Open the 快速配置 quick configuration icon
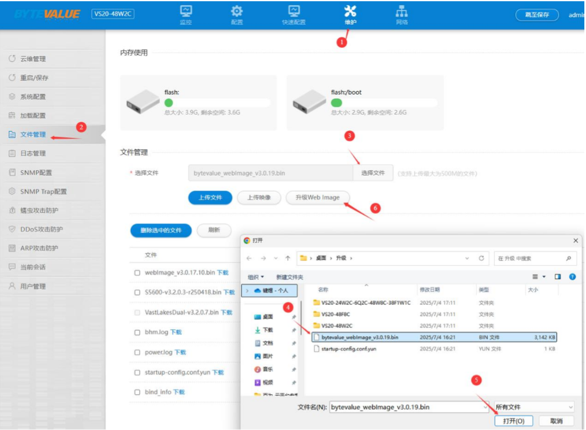This screenshot has height=430, width=586. [x=294, y=12]
